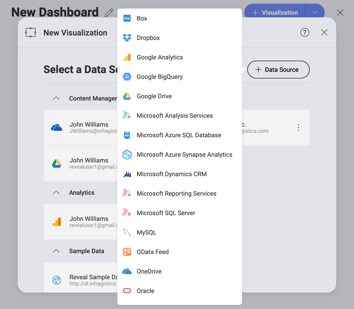Edit dashboard title with pencil icon
The width and height of the screenshot is (354, 309).
pyautogui.click(x=109, y=13)
